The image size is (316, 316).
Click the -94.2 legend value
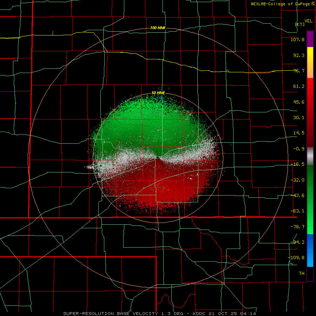297,242
